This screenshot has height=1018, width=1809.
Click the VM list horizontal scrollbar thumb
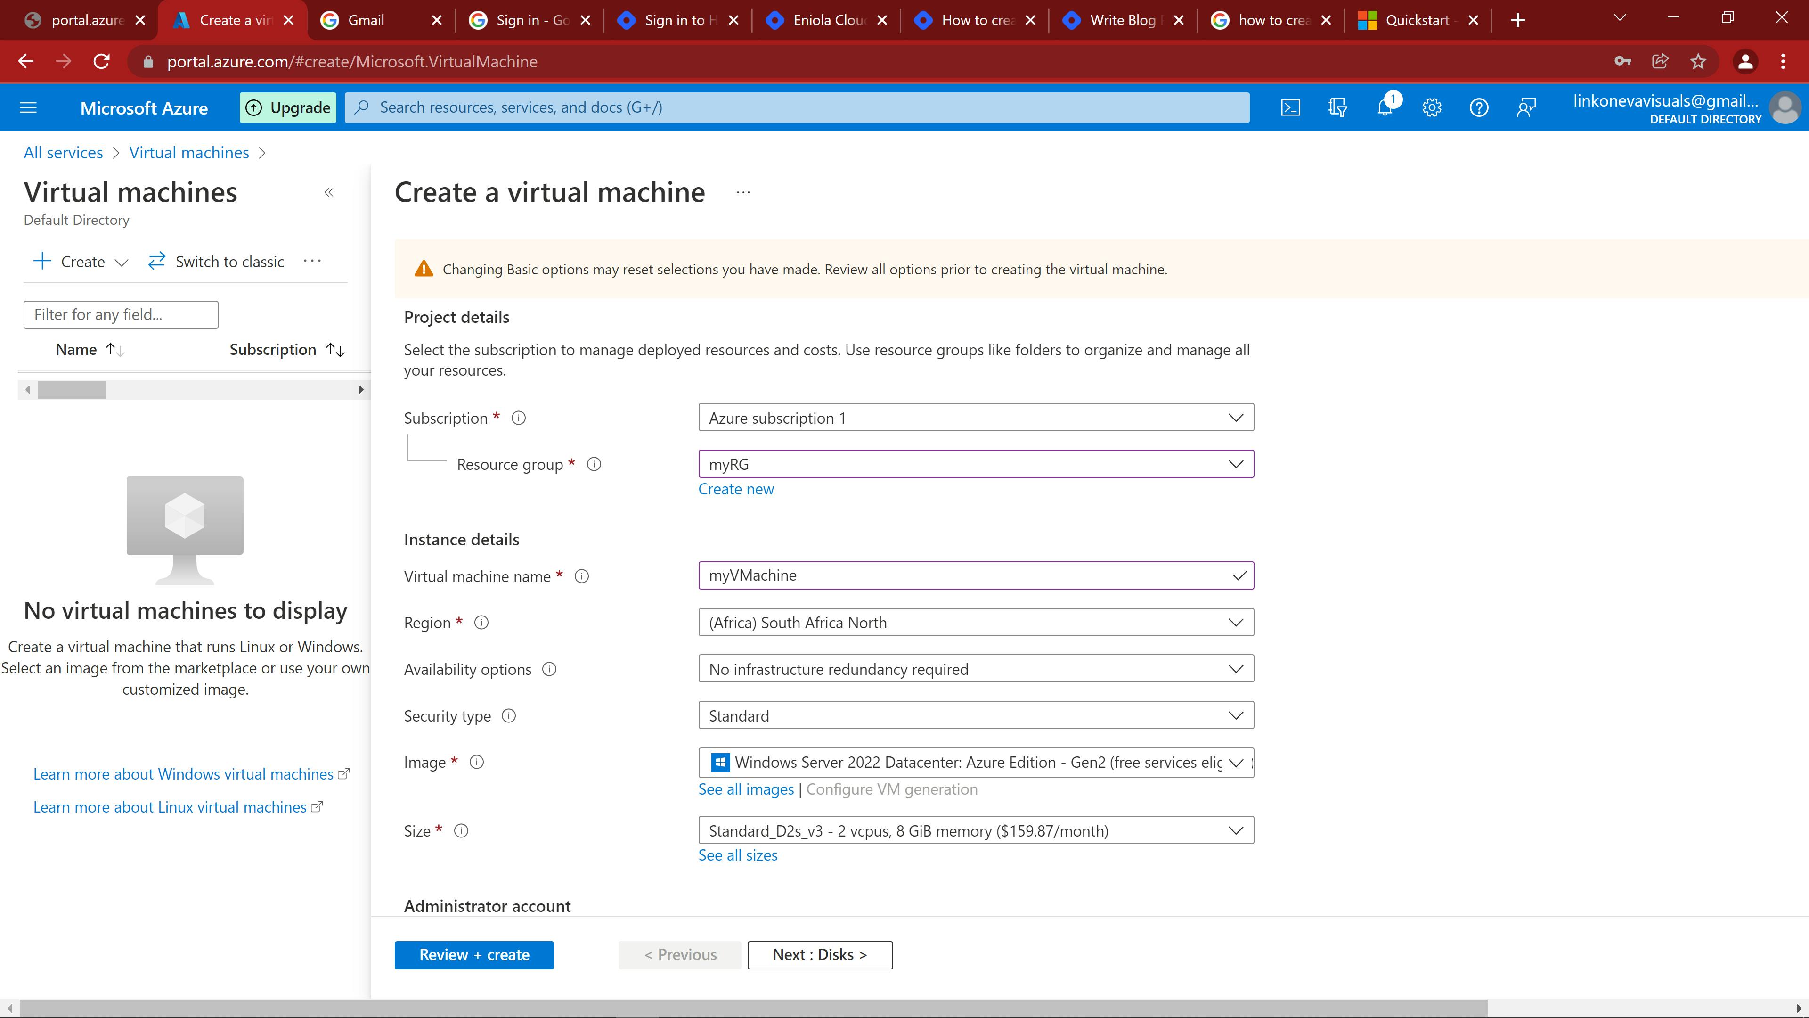72,390
